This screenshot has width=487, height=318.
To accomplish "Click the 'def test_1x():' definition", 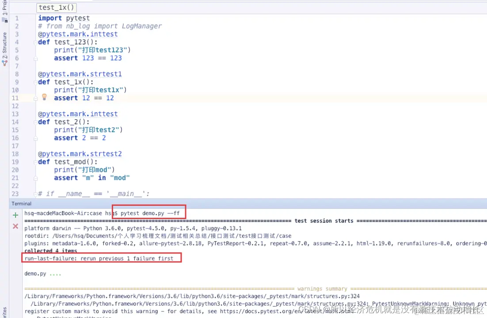I will [x=65, y=82].
